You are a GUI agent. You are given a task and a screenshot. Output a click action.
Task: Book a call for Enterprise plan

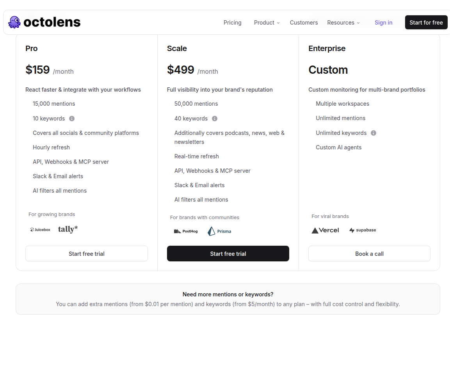click(369, 254)
